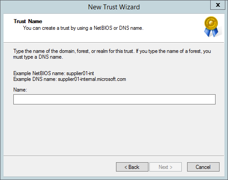The image size is (228, 180).
Task: Click the Back button
Action: pyautogui.click(x=132, y=167)
